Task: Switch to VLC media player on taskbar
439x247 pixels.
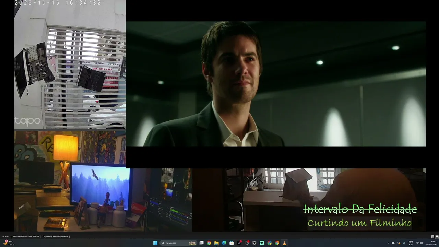Action: pos(284,243)
